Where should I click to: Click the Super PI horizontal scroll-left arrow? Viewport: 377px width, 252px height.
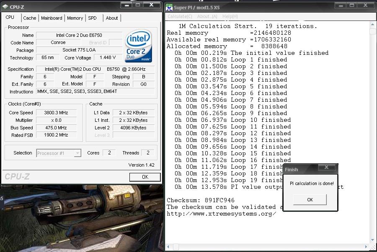click(168, 247)
